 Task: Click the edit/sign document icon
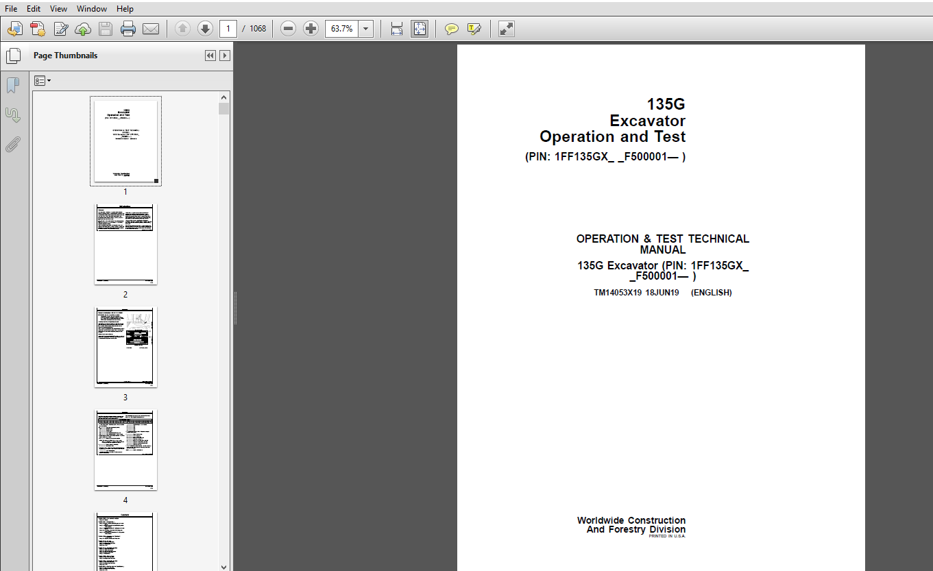pos(61,29)
